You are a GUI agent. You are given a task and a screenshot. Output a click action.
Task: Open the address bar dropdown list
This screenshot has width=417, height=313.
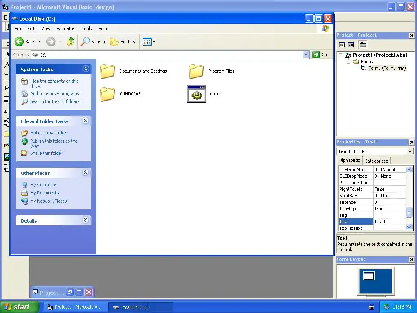click(306, 55)
